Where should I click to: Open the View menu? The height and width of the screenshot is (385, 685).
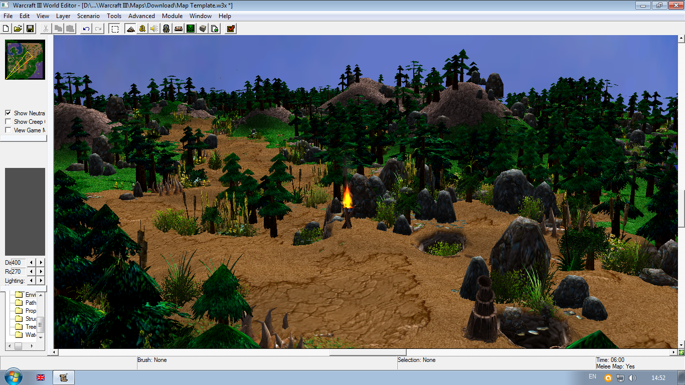[43, 16]
